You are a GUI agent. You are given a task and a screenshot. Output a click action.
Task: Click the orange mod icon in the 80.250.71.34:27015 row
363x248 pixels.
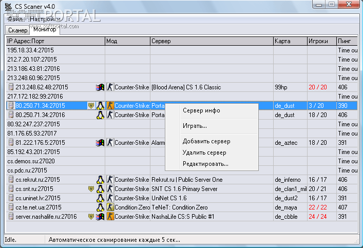110,106
